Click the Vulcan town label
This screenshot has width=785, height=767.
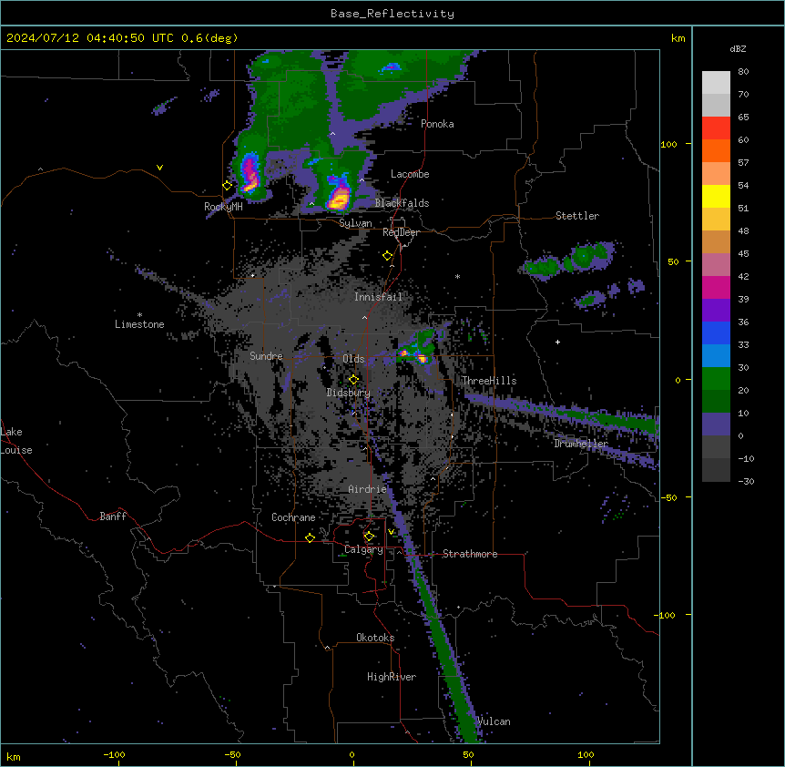(494, 721)
